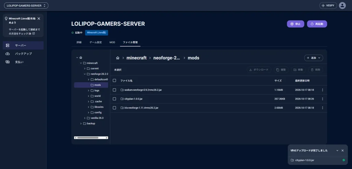Click the payment icon next to 支払い

pyautogui.click(x=8, y=62)
